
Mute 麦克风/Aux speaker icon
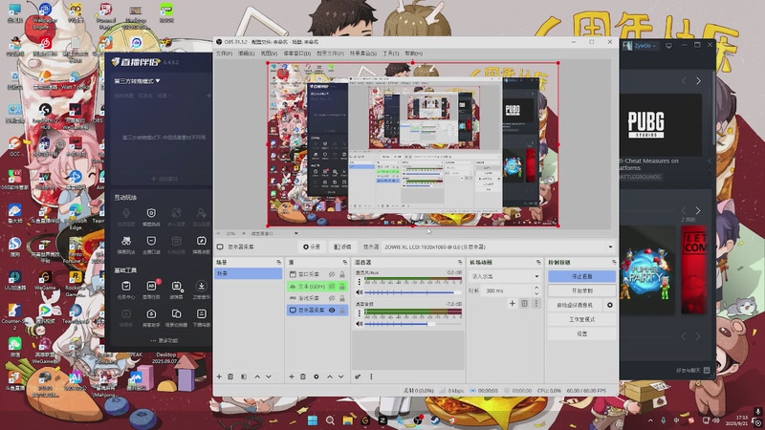pyautogui.click(x=360, y=292)
